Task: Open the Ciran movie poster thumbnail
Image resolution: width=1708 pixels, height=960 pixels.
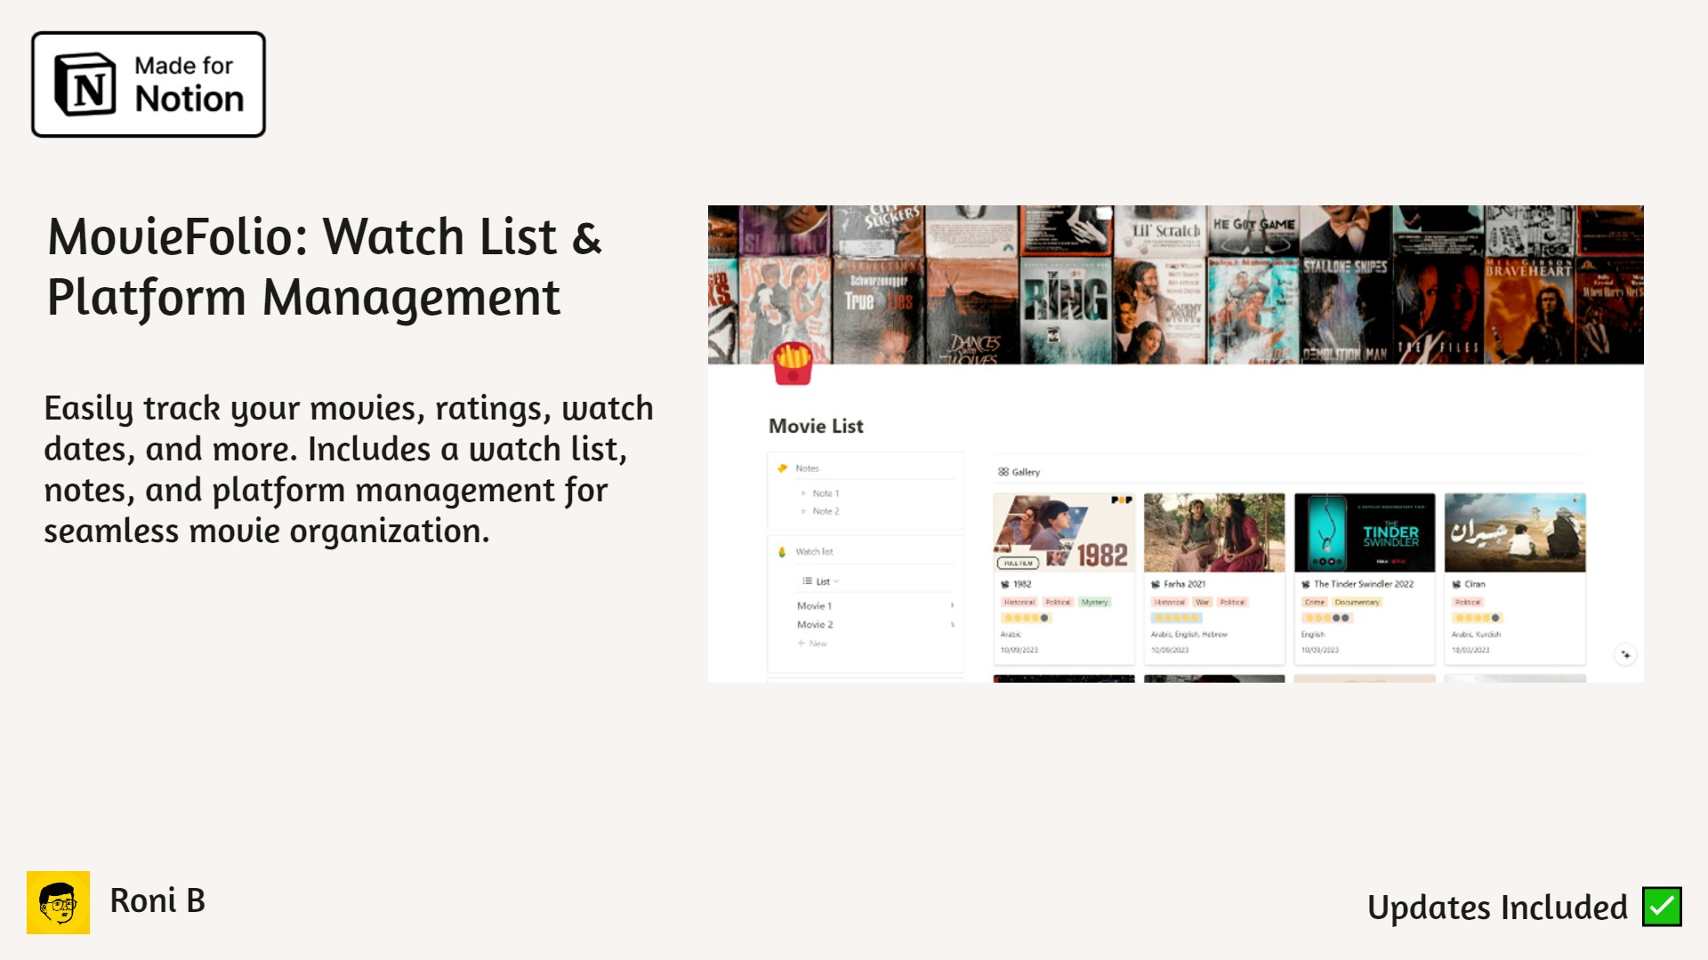Action: point(1515,532)
